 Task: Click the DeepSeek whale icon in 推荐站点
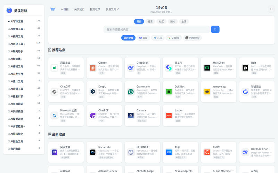(x=131, y=68)
